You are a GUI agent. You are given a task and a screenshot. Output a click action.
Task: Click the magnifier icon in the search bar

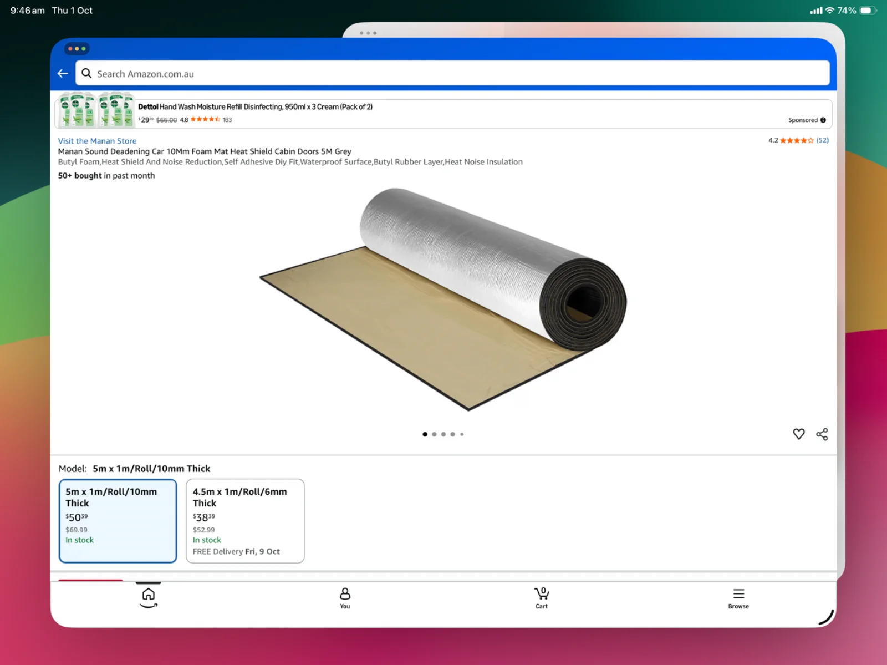pos(86,73)
